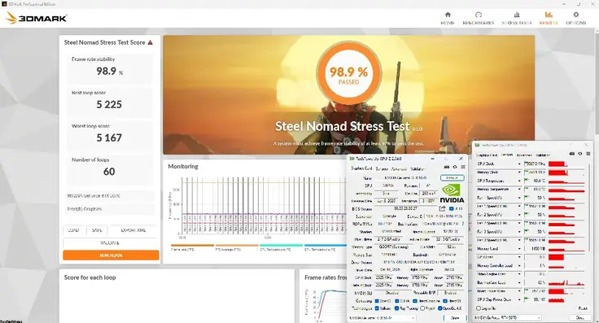Expand the Fan 1 Speed (%) dropdown
Image resolution: width=599 pixels, height=323 pixels.
click(519, 198)
